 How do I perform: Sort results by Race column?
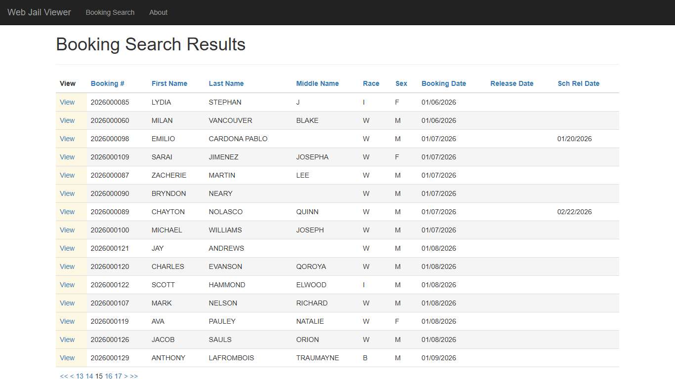click(371, 83)
